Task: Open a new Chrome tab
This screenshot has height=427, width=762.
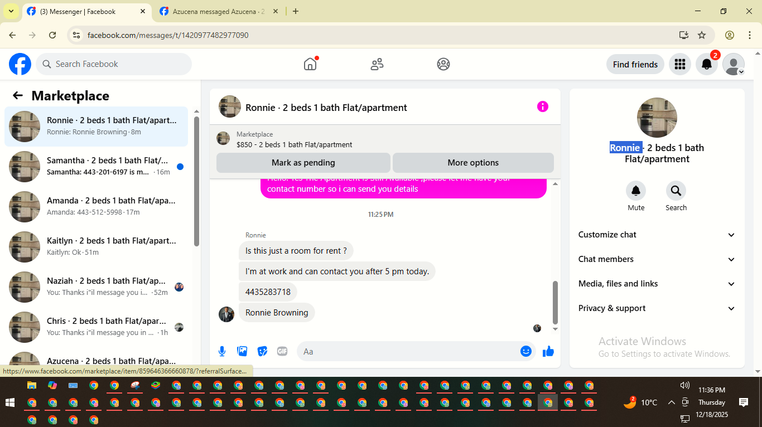Action: [296, 11]
